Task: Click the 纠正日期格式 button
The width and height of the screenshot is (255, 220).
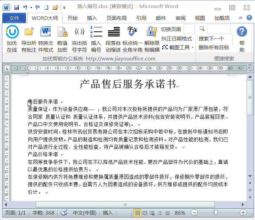Action: click(177, 39)
